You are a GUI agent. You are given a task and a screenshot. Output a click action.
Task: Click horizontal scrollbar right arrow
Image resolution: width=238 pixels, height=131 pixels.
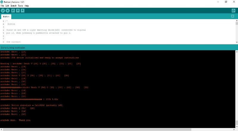pyautogui.click(x=234, y=130)
